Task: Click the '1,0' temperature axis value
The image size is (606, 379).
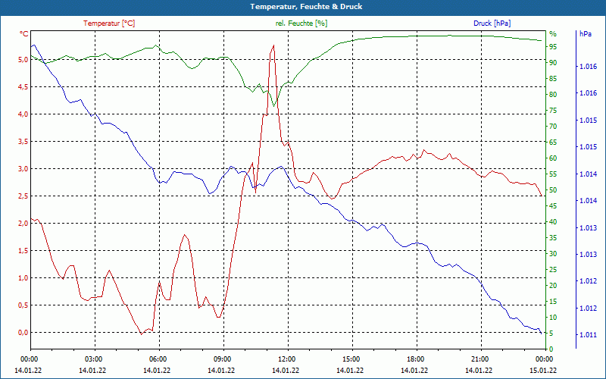Action: (x=23, y=278)
